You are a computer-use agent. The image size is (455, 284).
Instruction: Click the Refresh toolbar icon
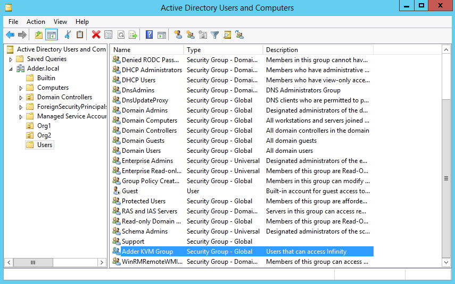pos(121,35)
